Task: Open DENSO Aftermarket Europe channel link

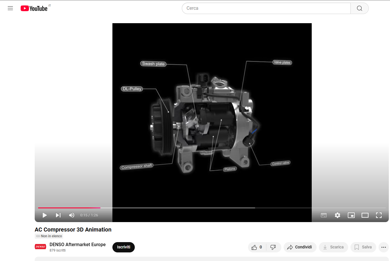Action: 78,244
